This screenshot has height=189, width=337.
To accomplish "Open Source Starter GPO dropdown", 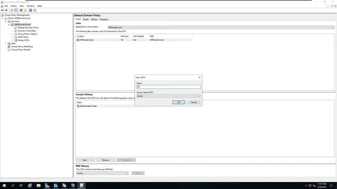I will click(x=168, y=96).
